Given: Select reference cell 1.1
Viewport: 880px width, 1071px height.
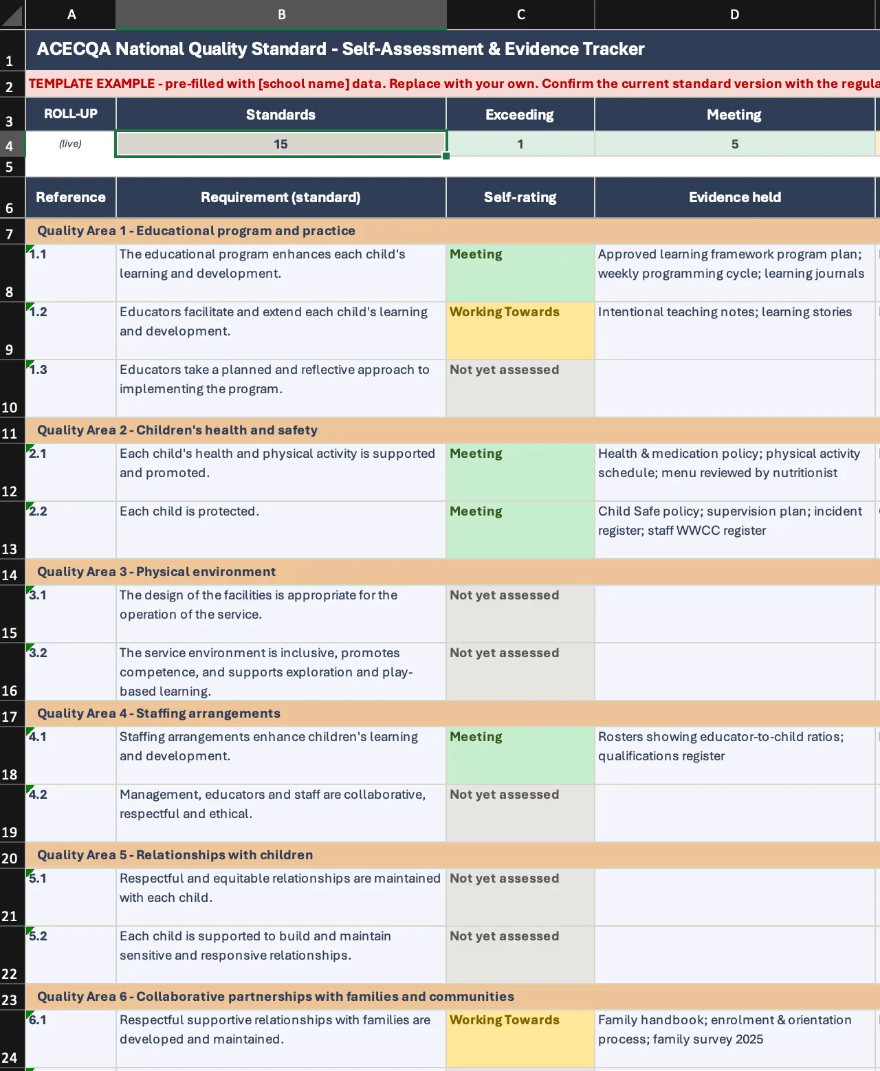Looking at the screenshot, I should tap(71, 273).
